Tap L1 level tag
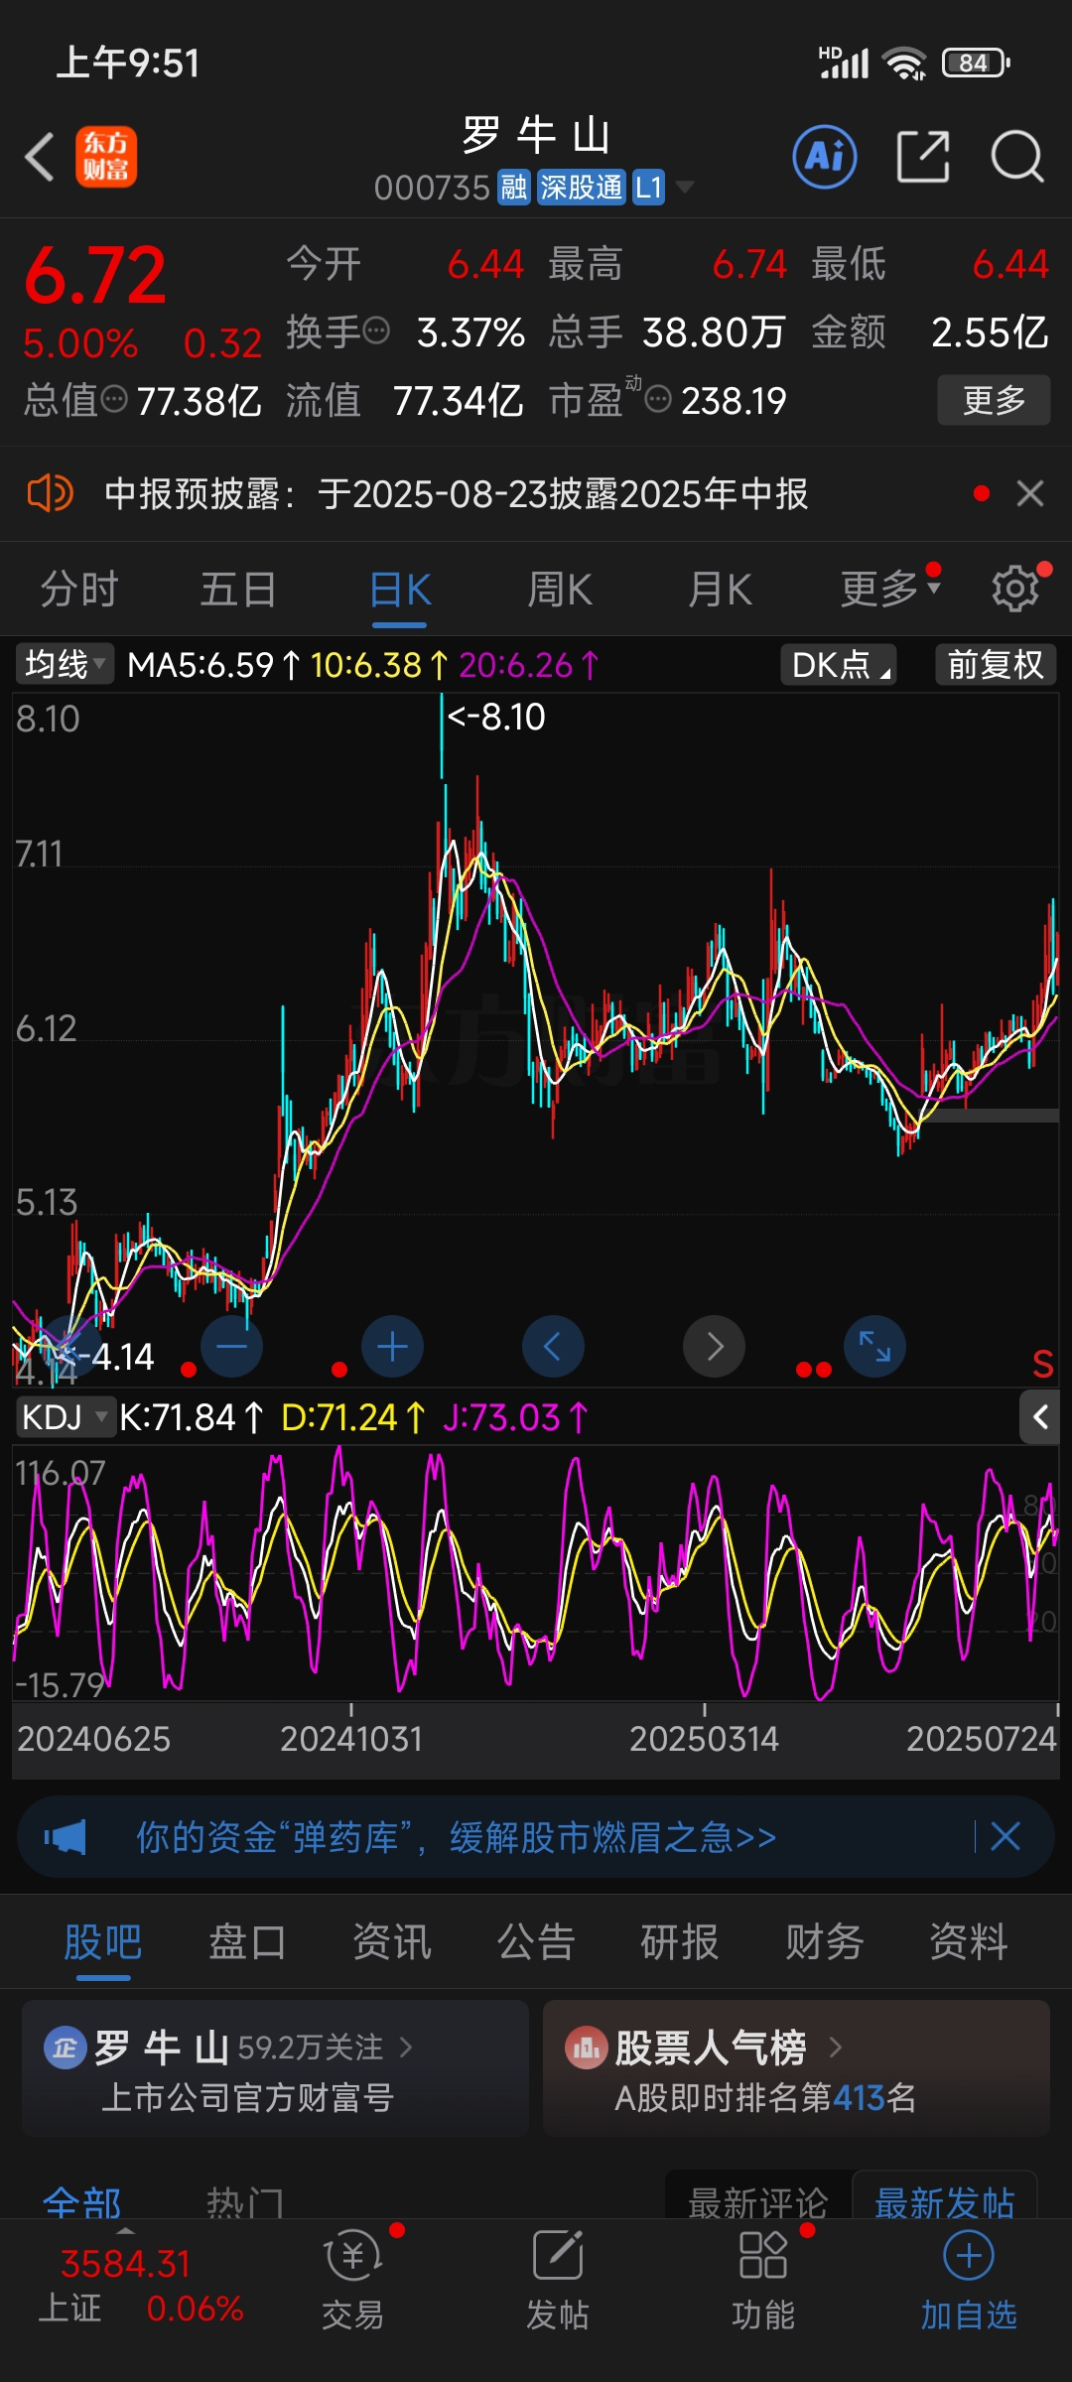The height and width of the screenshot is (2382, 1072). click(x=648, y=187)
